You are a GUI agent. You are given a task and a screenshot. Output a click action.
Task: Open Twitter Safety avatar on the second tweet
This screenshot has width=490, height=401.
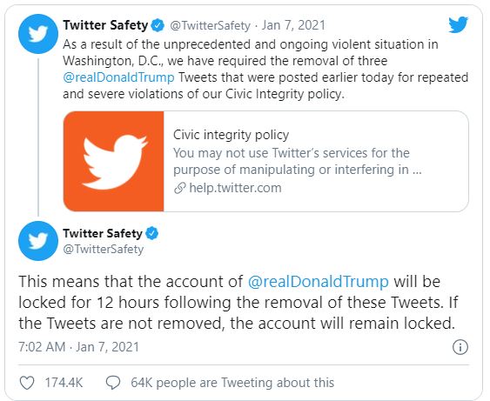(38, 241)
